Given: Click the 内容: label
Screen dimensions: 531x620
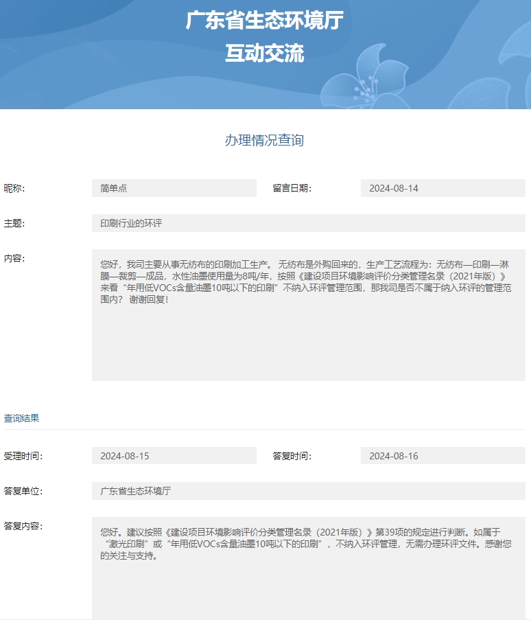Looking at the screenshot, I should click(14, 259).
